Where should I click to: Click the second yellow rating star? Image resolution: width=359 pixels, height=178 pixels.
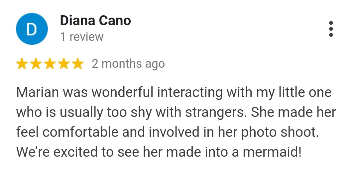coord(36,64)
